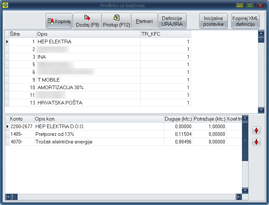Open Definicije URA/IRA
This screenshot has width=269, height=205.
(172, 21)
